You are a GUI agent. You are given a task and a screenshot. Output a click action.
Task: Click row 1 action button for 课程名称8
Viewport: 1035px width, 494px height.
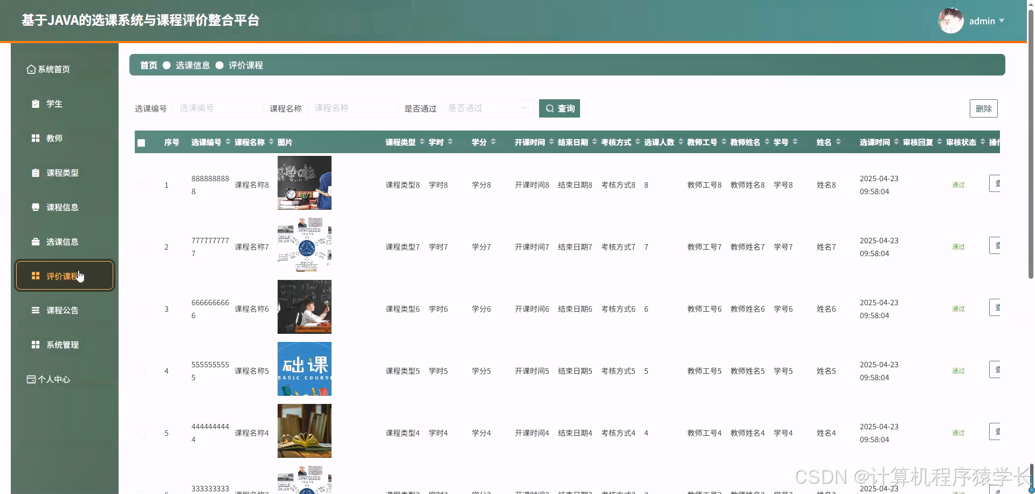pos(995,183)
